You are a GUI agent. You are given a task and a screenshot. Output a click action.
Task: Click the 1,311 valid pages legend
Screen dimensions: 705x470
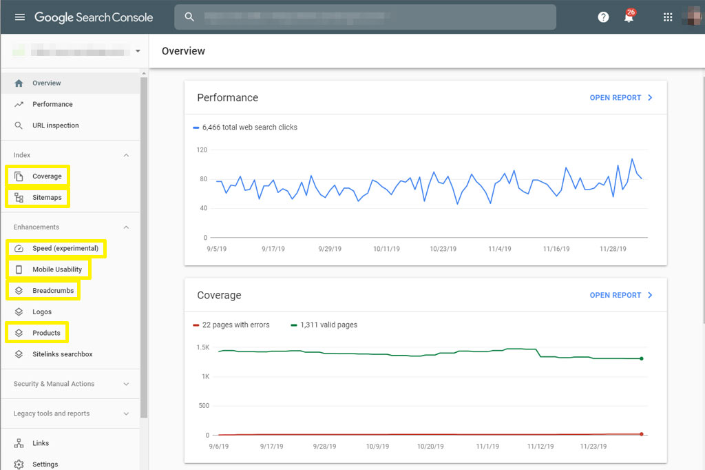click(x=324, y=325)
